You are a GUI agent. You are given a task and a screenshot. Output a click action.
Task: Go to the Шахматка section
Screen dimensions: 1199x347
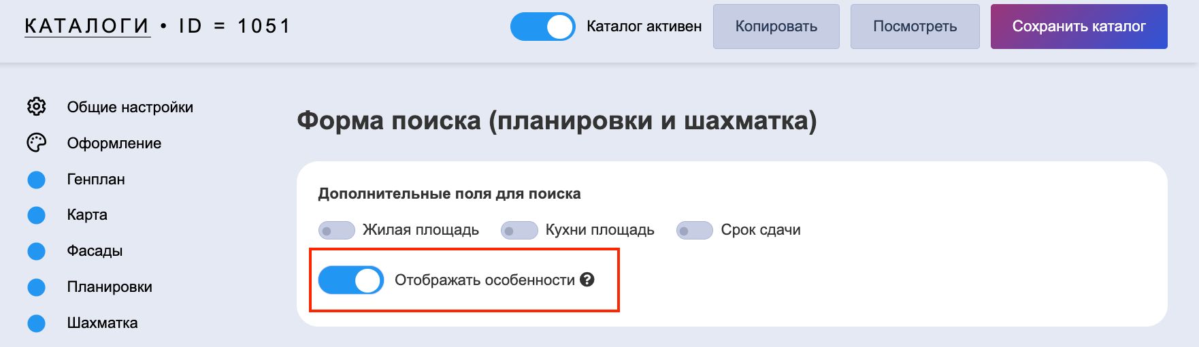click(102, 323)
